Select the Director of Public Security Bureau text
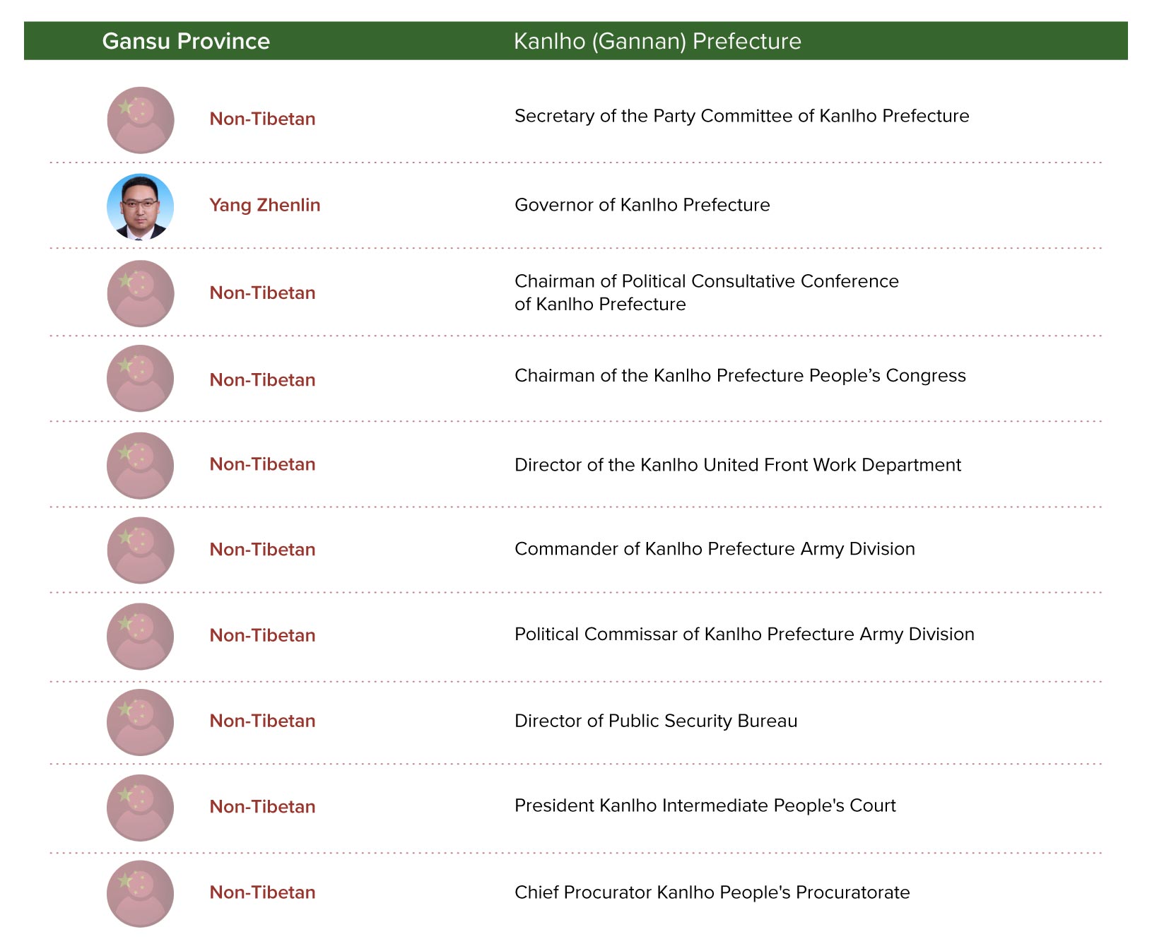This screenshot has height=944, width=1152. pos(656,721)
